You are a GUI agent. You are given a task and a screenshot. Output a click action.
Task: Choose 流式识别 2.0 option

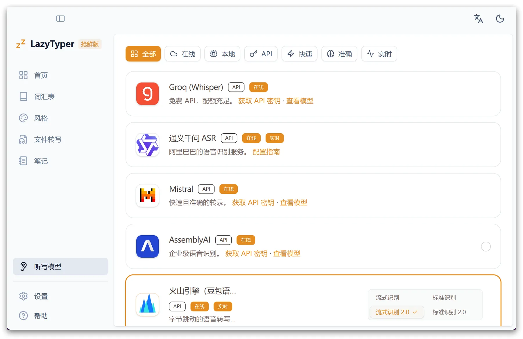[x=396, y=312]
